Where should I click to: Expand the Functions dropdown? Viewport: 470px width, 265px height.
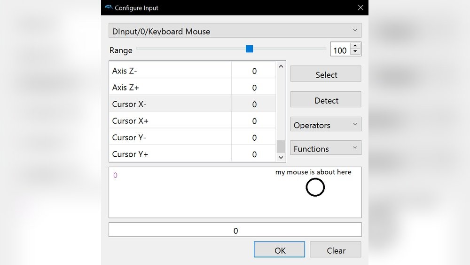click(x=326, y=148)
